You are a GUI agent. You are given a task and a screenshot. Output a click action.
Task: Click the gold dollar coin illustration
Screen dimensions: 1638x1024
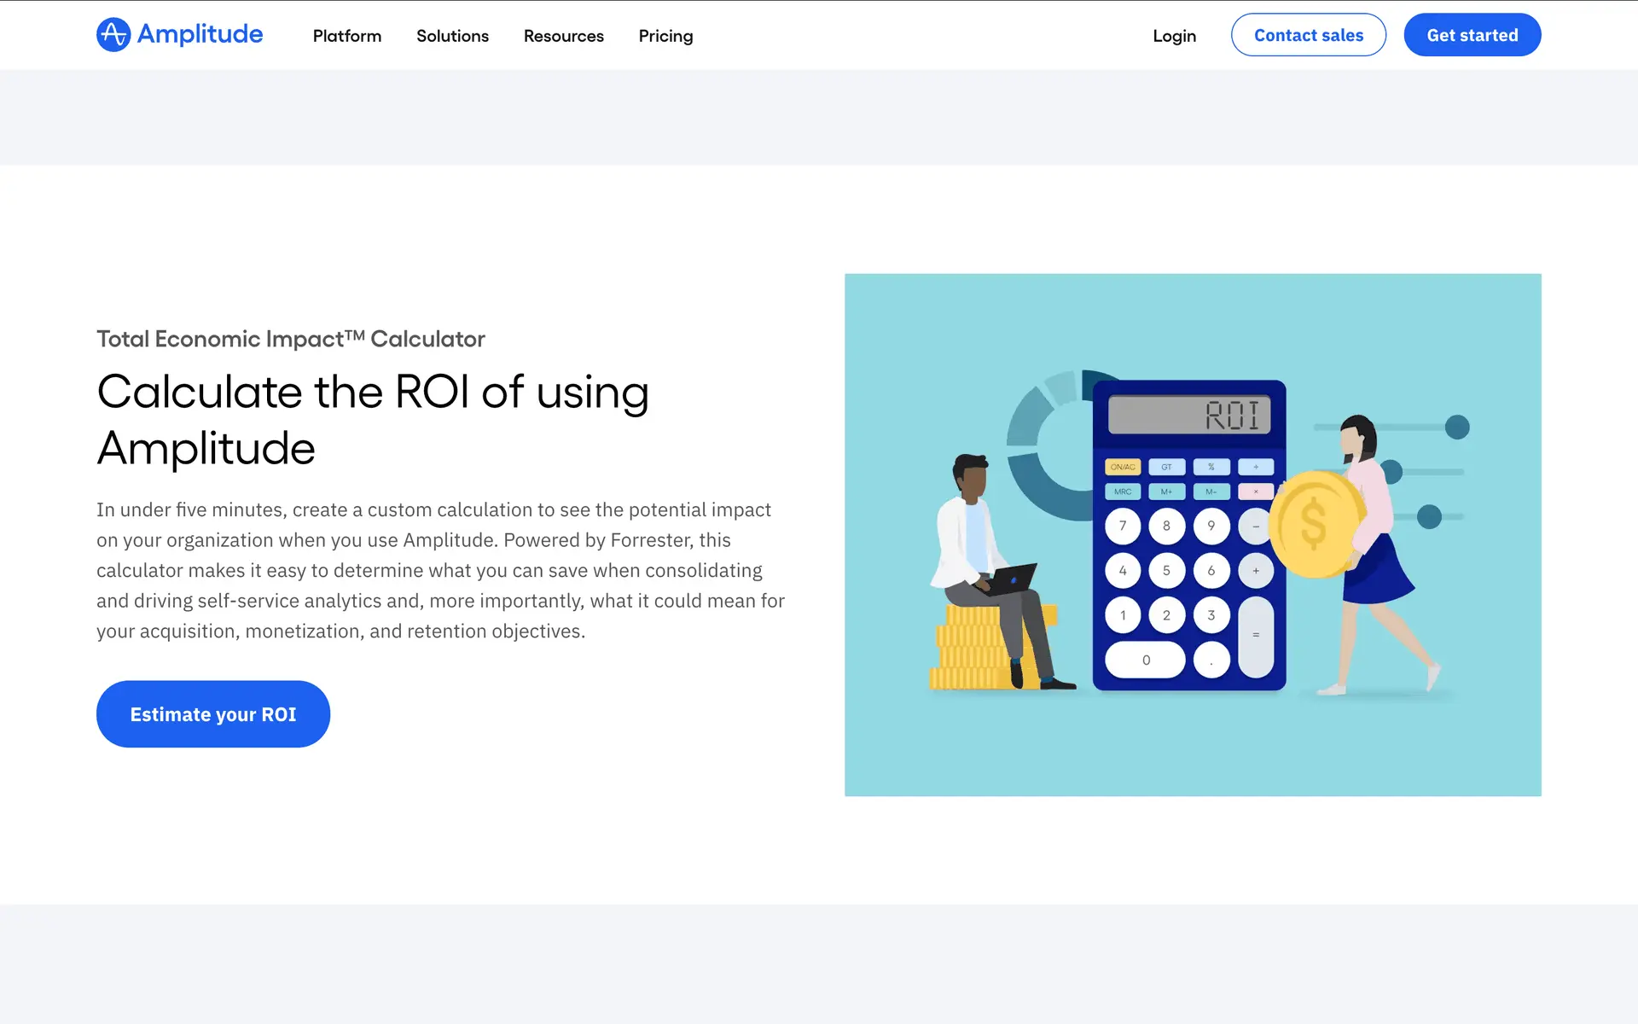click(x=1314, y=524)
